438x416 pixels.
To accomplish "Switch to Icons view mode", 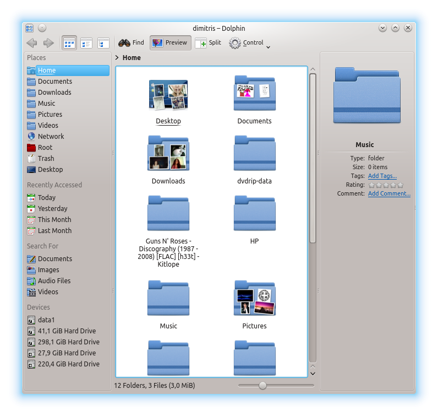I will [69, 43].
